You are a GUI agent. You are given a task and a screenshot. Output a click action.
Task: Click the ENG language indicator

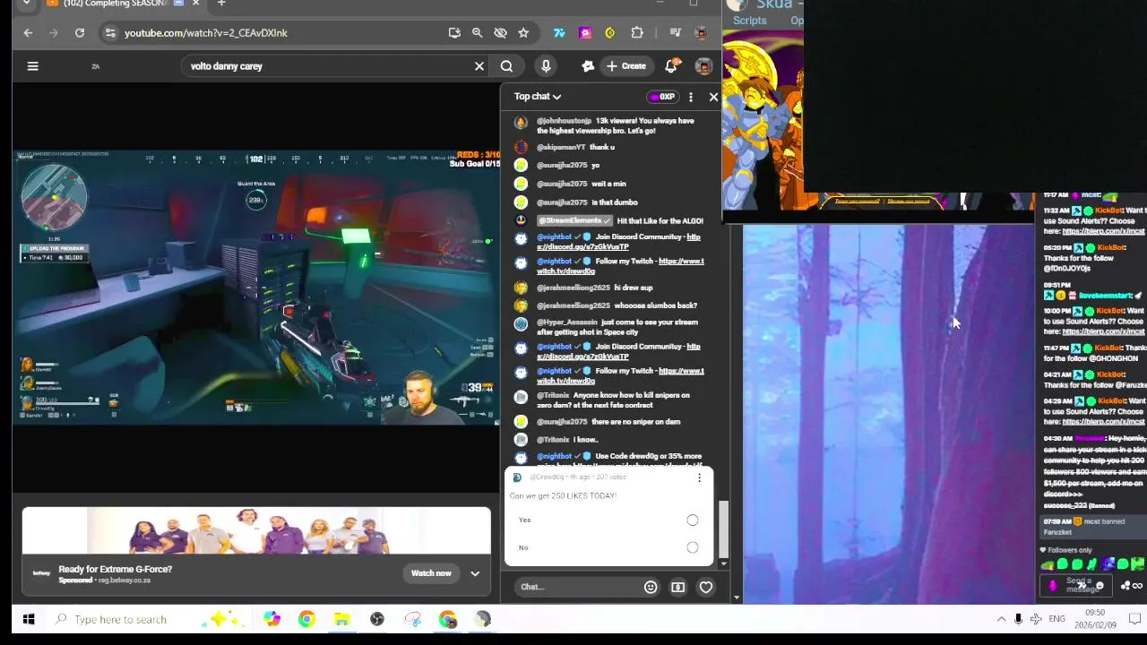(x=1057, y=619)
